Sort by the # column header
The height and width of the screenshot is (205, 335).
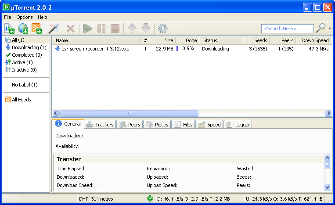coord(144,40)
